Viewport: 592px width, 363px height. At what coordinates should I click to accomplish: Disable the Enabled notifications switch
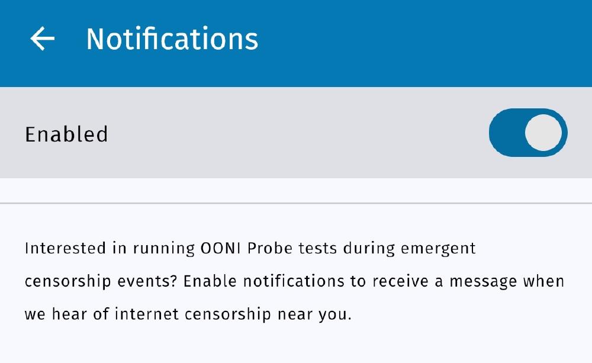point(528,132)
